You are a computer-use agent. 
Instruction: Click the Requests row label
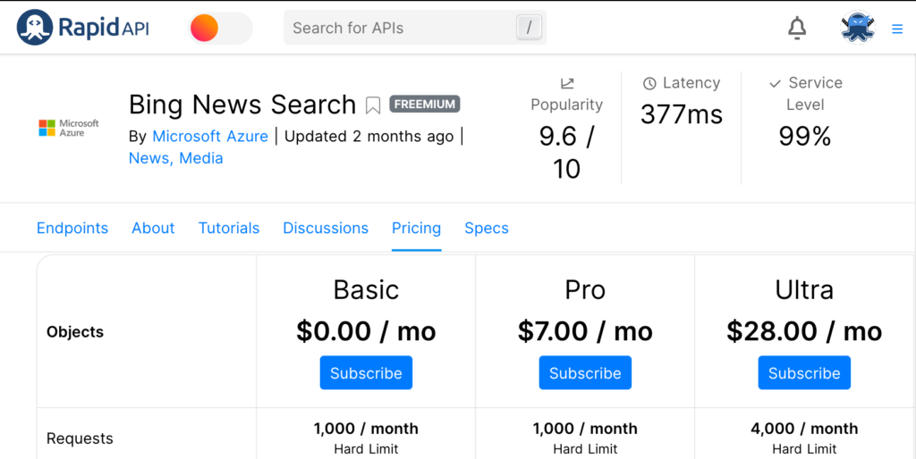click(x=80, y=438)
